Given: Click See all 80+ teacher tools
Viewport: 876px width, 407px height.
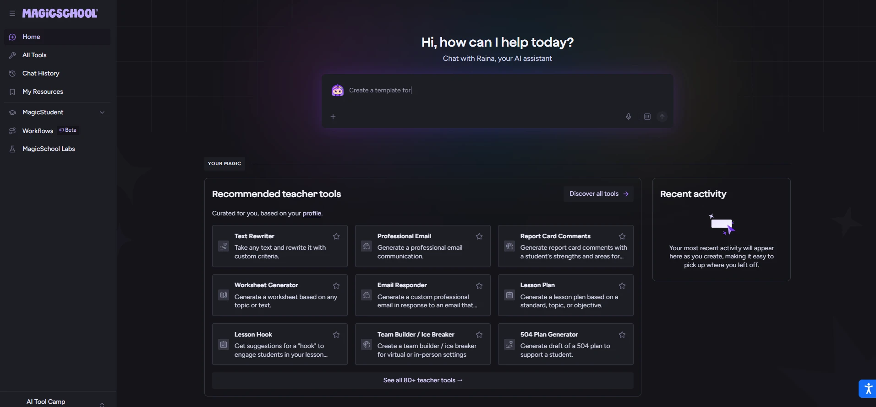Looking at the screenshot, I should pos(422,380).
